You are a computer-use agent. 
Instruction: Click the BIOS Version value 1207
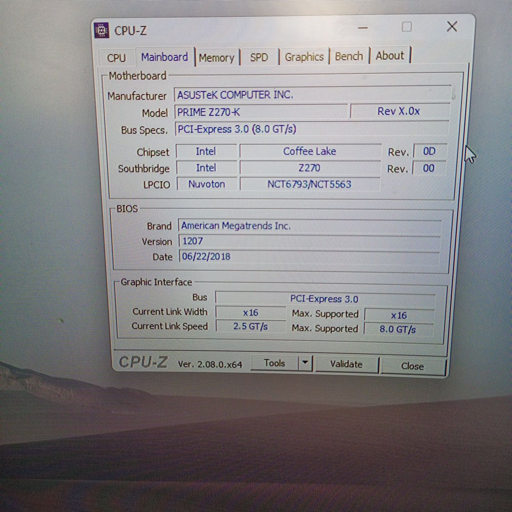coord(310,241)
